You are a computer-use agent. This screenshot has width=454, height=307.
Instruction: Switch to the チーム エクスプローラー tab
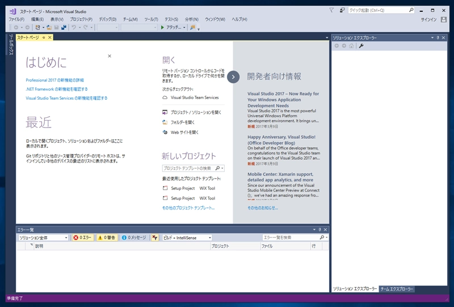click(x=396, y=289)
